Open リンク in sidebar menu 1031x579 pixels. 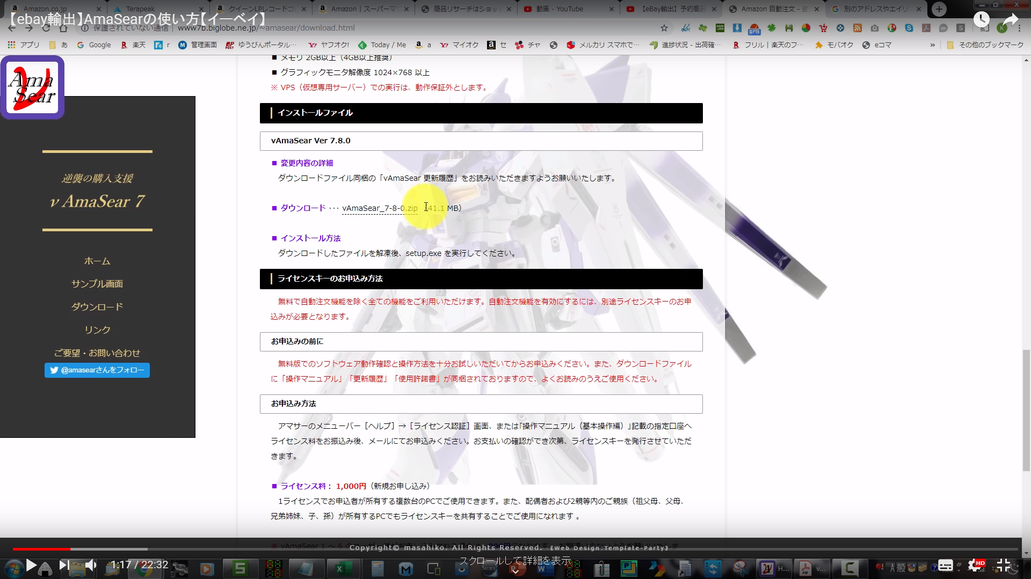(x=97, y=330)
